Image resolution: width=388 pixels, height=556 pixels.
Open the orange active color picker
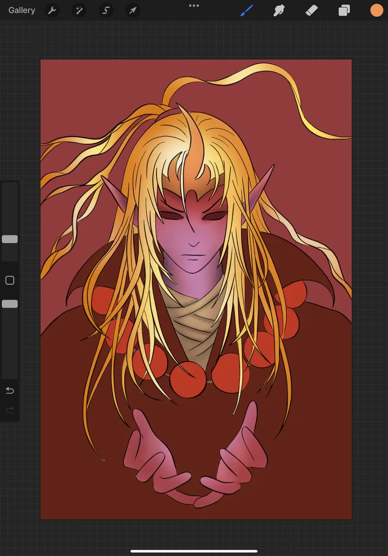[377, 10]
